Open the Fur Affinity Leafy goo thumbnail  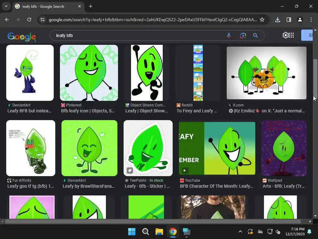pyautogui.click(x=31, y=148)
